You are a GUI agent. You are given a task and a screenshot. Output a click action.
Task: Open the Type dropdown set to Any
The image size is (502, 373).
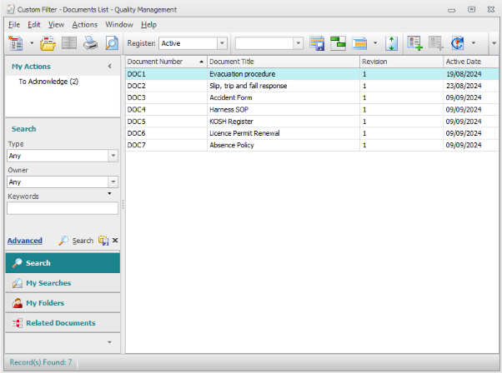pyautogui.click(x=113, y=156)
